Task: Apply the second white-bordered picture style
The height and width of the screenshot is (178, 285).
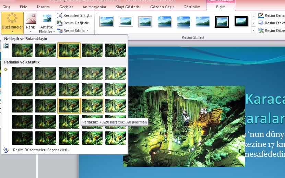Action: [x=126, y=22]
